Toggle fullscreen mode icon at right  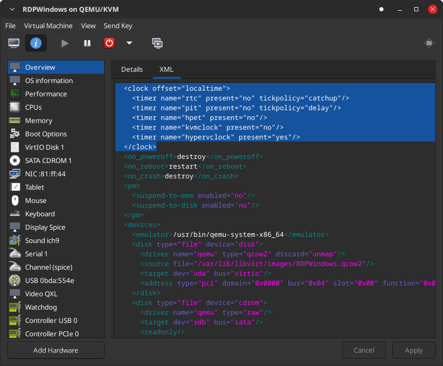click(x=429, y=43)
